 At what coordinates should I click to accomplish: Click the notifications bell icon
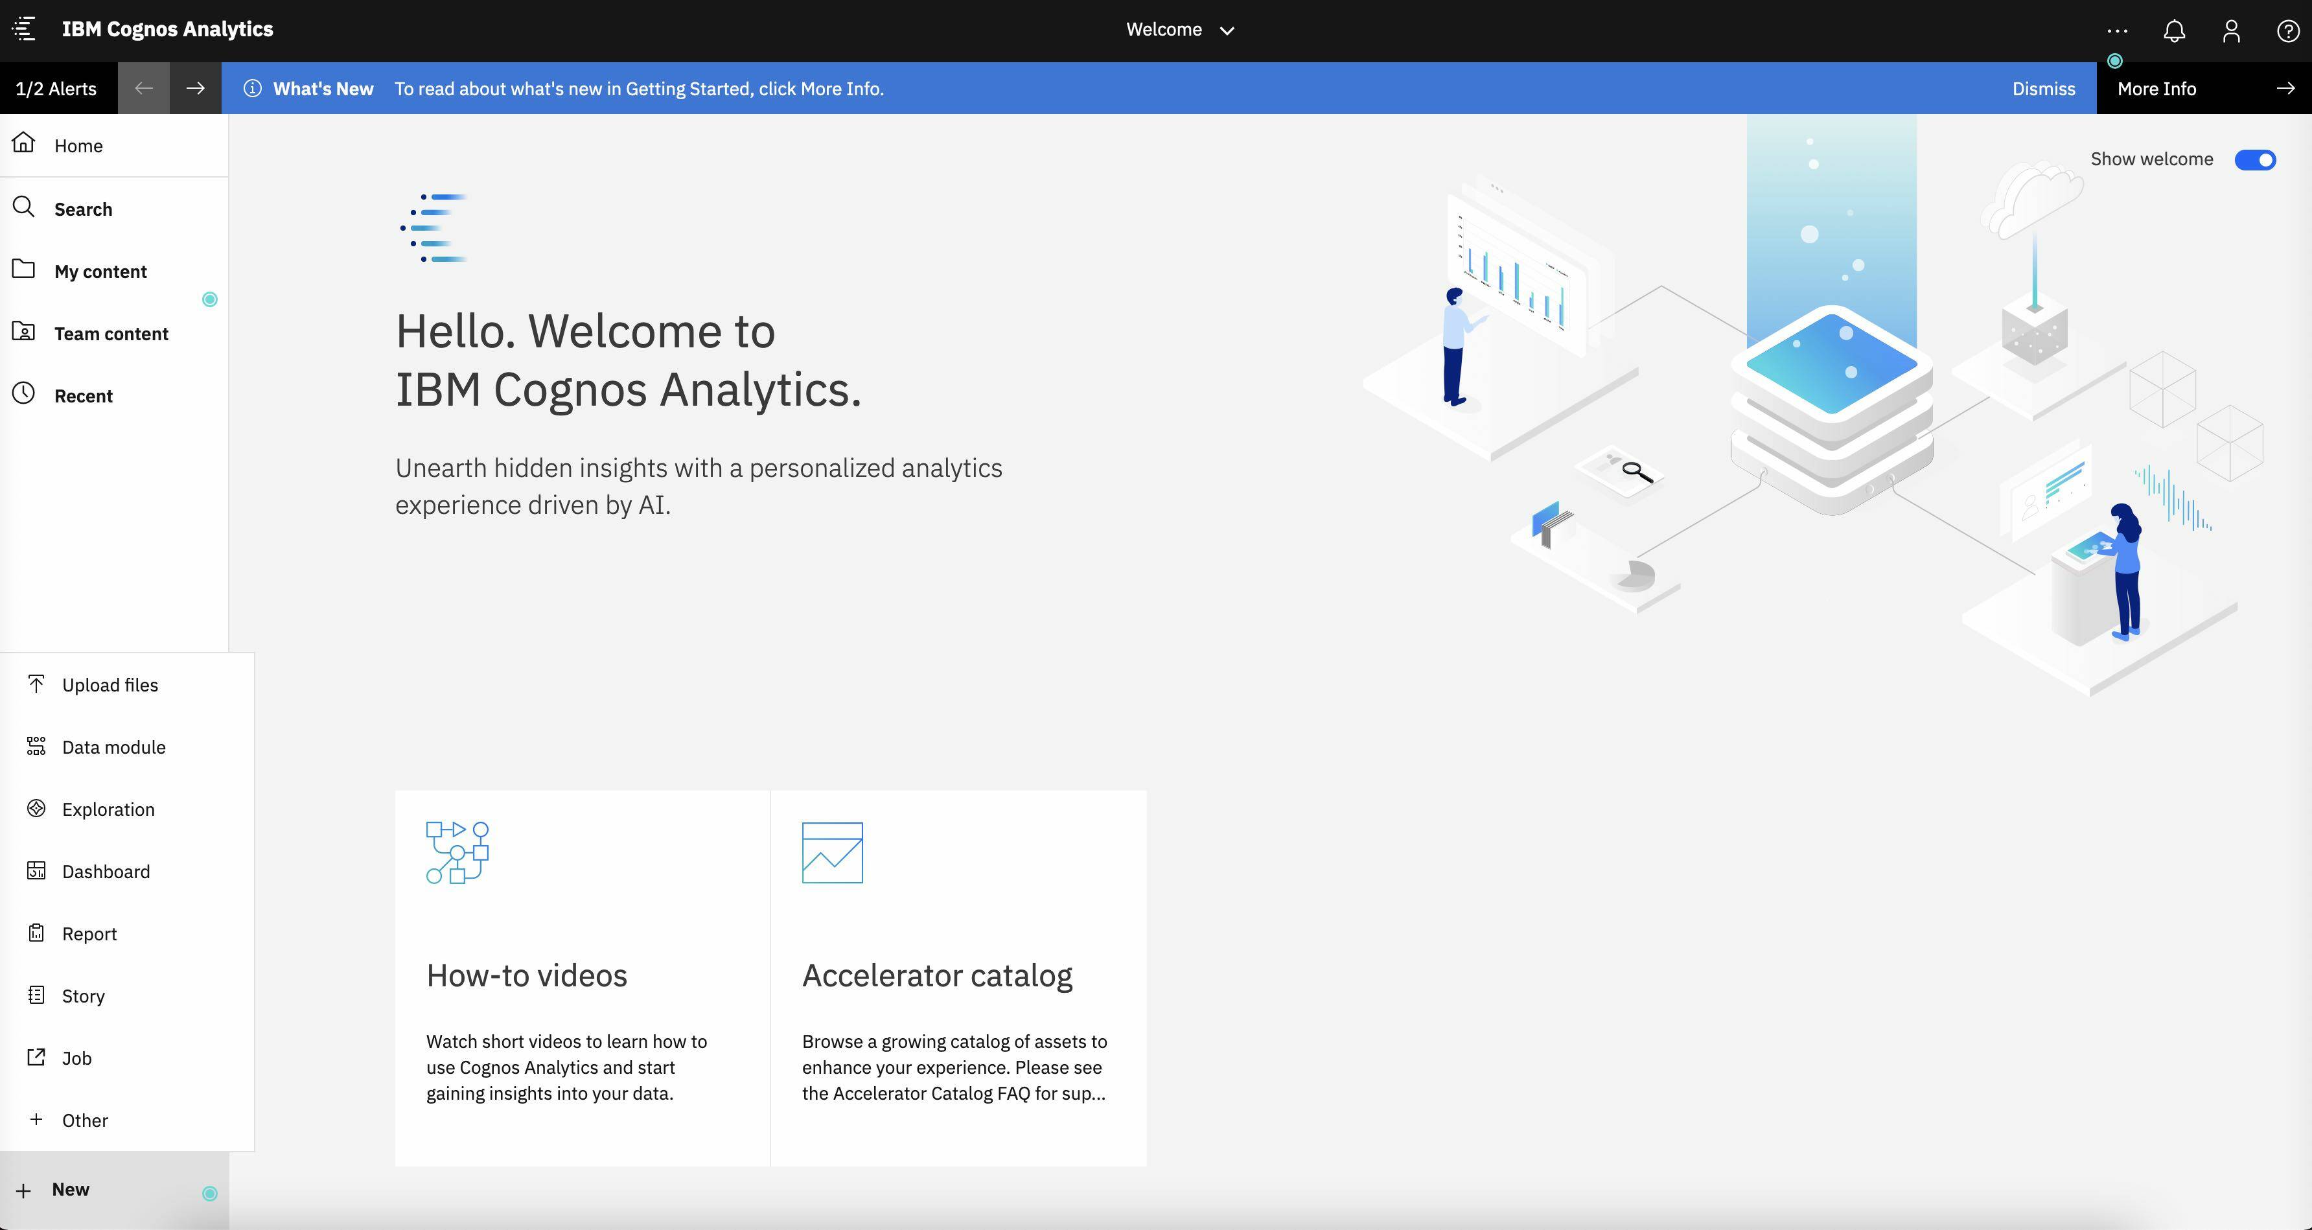[x=2174, y=31]
